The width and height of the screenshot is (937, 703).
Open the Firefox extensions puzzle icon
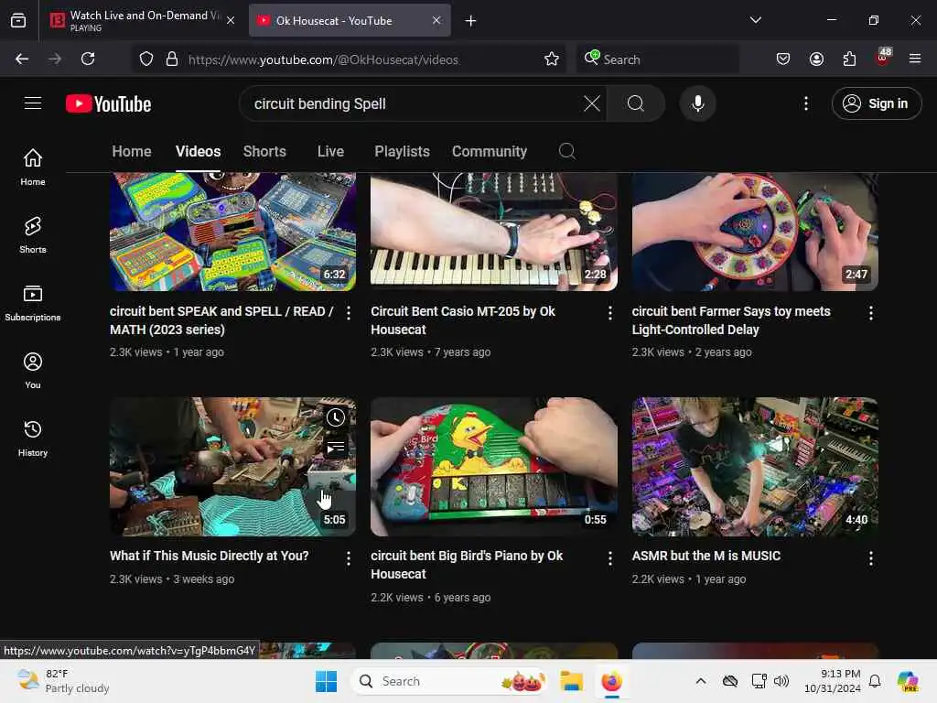pos(849,59)
